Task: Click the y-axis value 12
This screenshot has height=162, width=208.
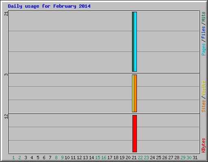Action: (6, 116)
